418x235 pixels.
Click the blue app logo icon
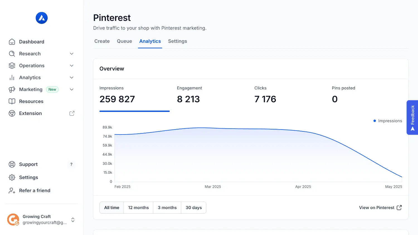42,18
